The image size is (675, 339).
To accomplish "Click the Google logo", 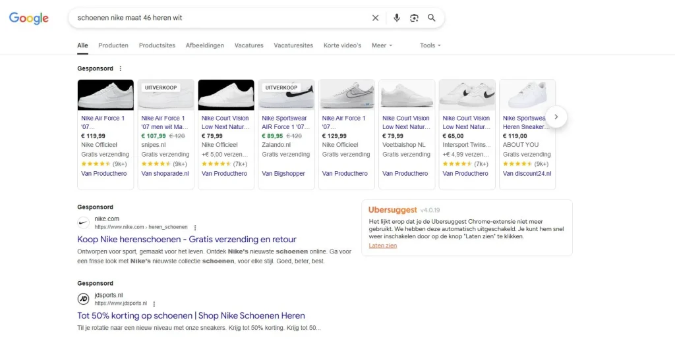I will [x=29, y=18].
